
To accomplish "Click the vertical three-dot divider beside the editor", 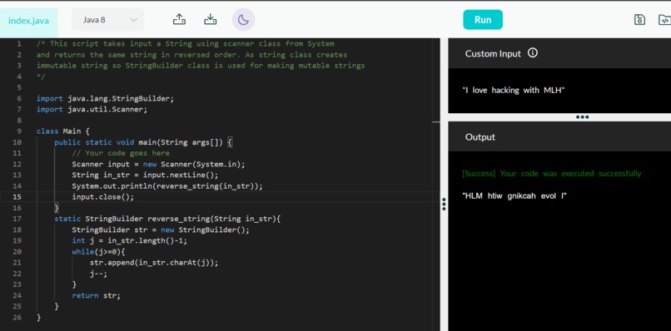I will (445, 204).
